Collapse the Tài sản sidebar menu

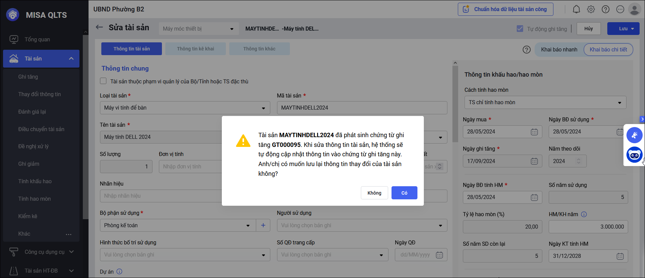coord(71,58)
